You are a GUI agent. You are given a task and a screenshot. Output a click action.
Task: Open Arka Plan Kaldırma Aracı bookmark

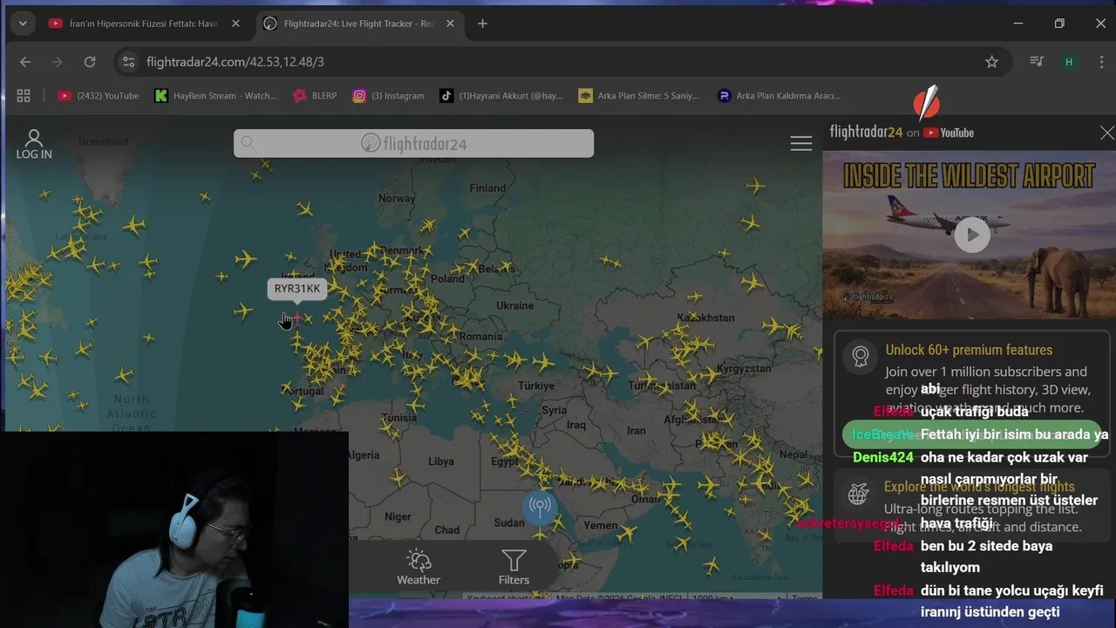click(779, 96)
